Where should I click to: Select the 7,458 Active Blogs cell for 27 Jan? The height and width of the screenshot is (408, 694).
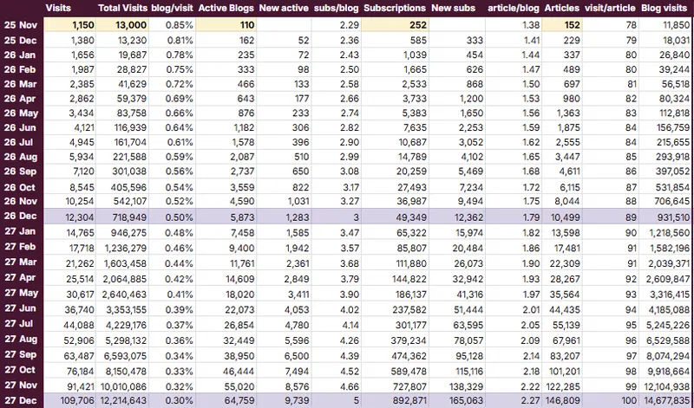(226, 233)
